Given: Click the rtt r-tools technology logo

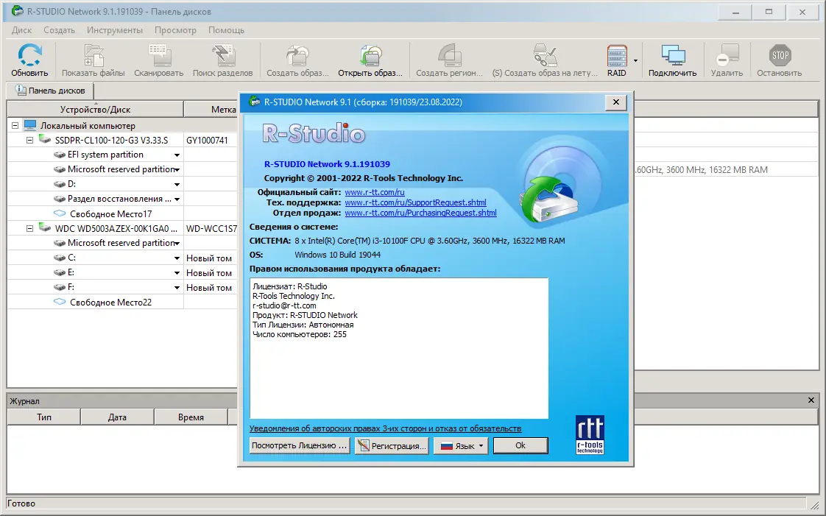Looking at the screenshot, I should [x=590, y=435].
